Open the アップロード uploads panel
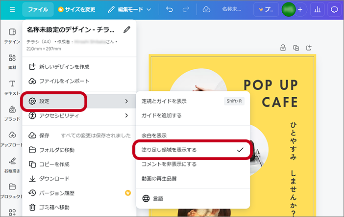This screenshot has width=344, height=217. point(11,139)
